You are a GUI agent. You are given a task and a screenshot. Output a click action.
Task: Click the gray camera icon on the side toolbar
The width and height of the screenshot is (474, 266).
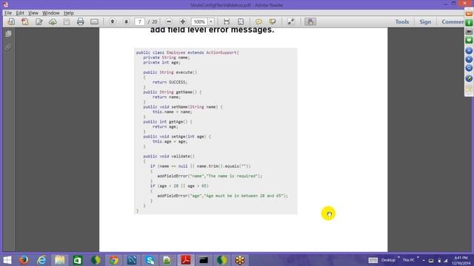[469, 31]
